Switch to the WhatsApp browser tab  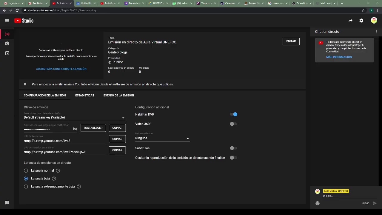click(x=181, y=3)
